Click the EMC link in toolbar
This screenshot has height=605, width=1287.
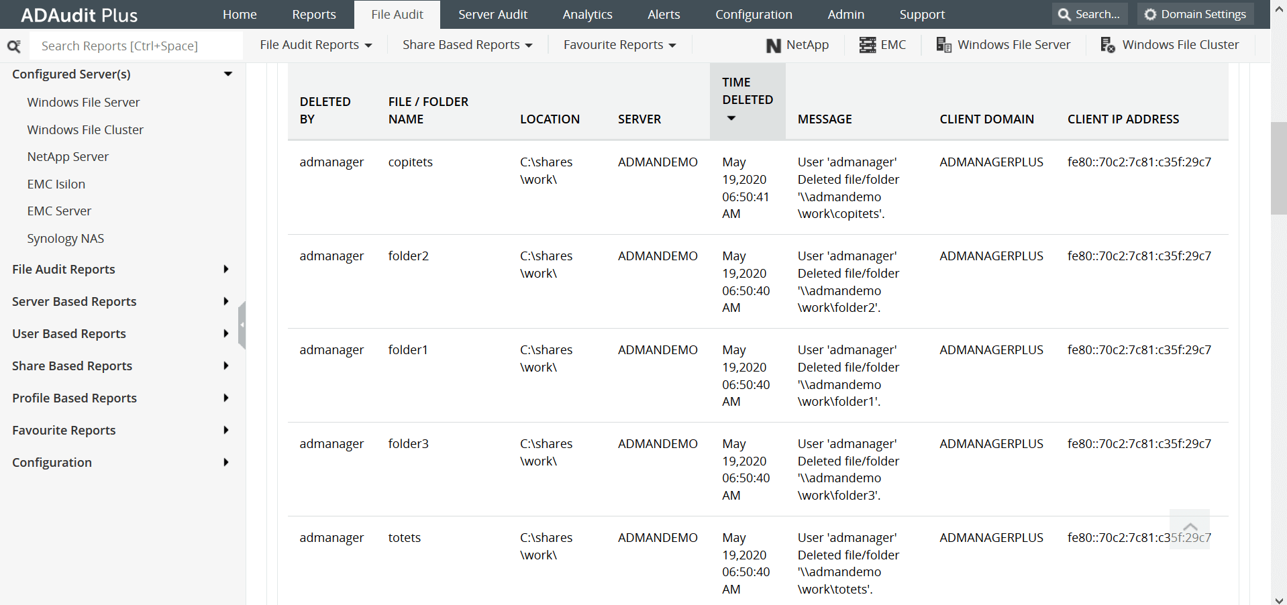[x=882, y=45]
